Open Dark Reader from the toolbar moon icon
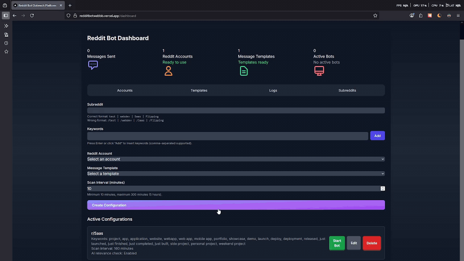Viewport: 464px width, 261px height. coord(439,16)
